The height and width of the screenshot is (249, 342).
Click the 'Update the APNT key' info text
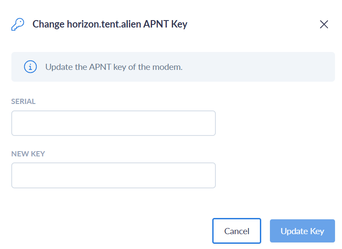(x=114, y=67)
